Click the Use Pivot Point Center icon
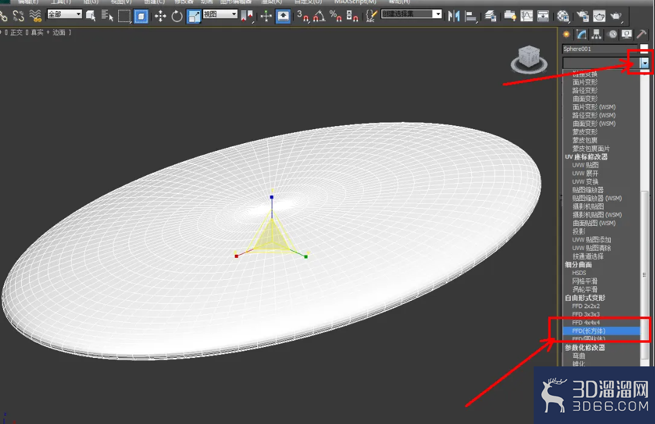Viewport: 655px width, 424px height. tap(247, 16)
